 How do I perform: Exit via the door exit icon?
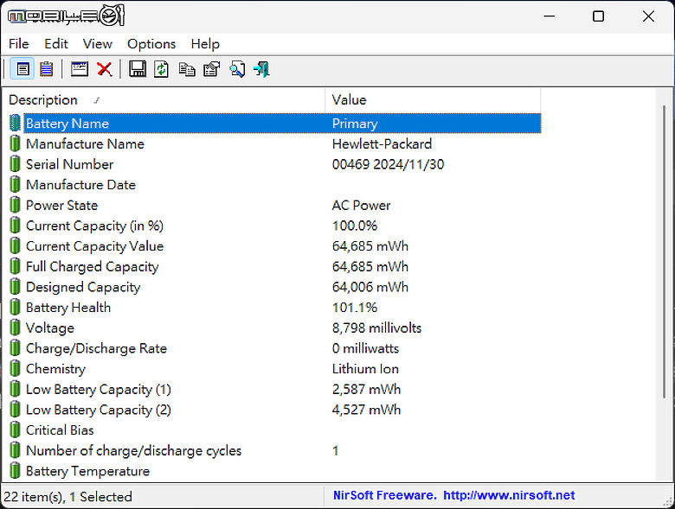point(261,69)
